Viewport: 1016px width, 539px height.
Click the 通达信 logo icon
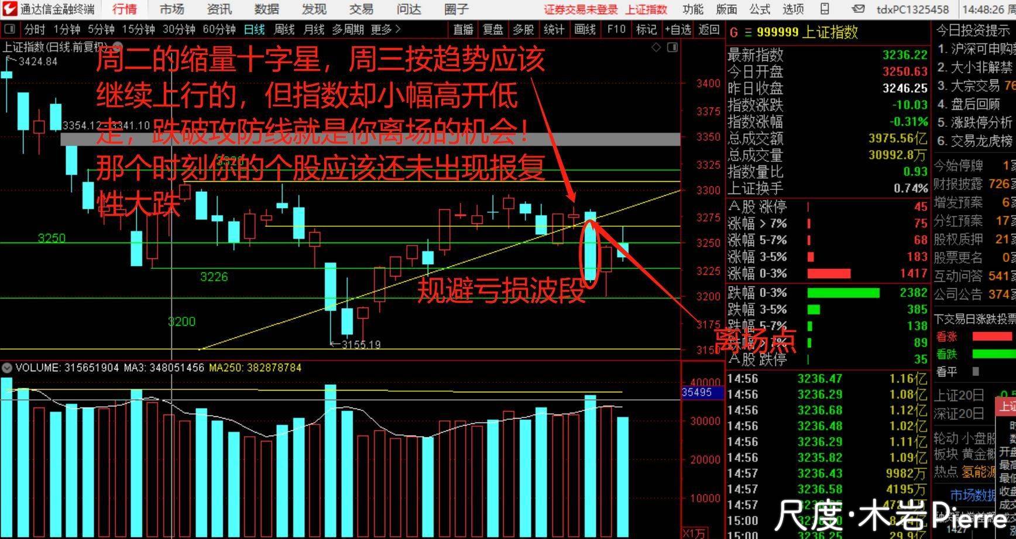point(10,9)
